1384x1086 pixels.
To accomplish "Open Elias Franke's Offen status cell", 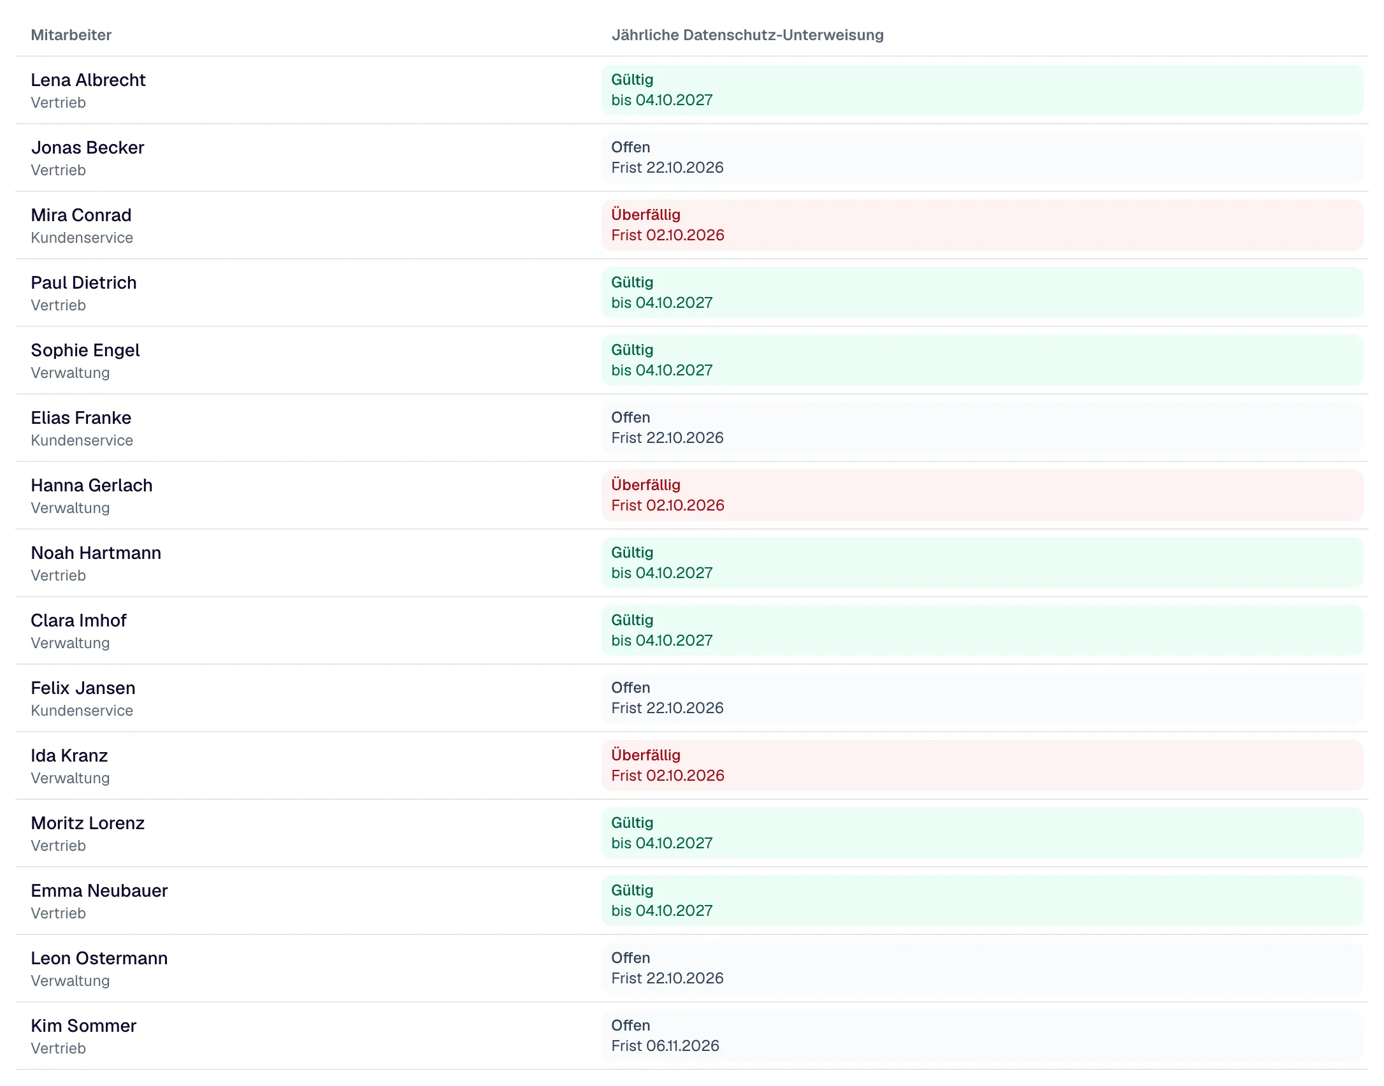I will 982,428.
